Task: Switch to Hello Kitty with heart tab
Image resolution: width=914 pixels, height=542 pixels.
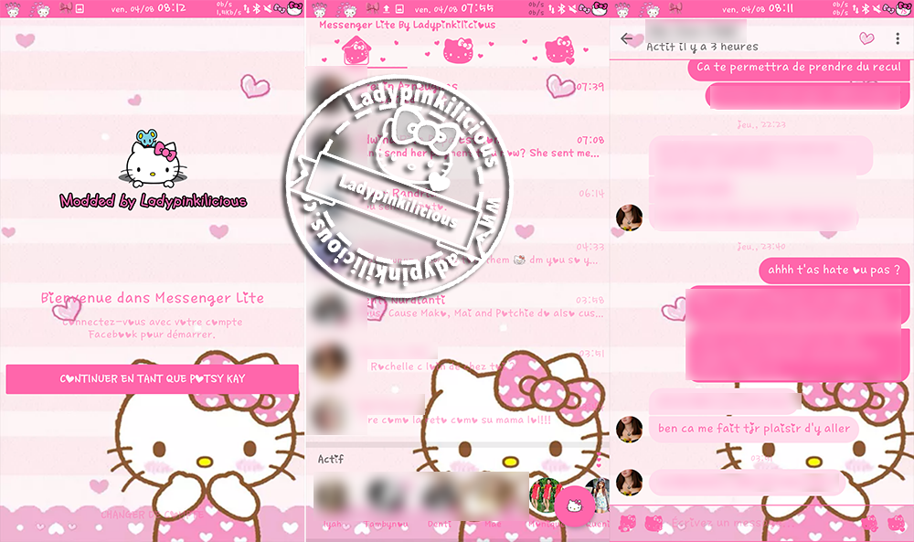Action: click(559, 50)
